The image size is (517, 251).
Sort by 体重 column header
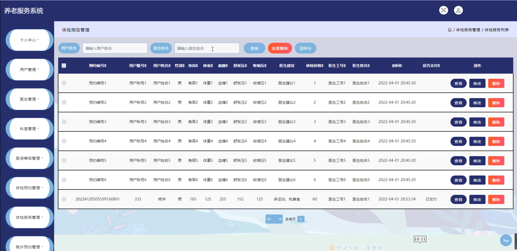pyautogui.click(x=208, y=66)
